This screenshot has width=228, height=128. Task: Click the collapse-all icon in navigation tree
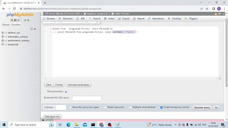click(x=31, y=29)
